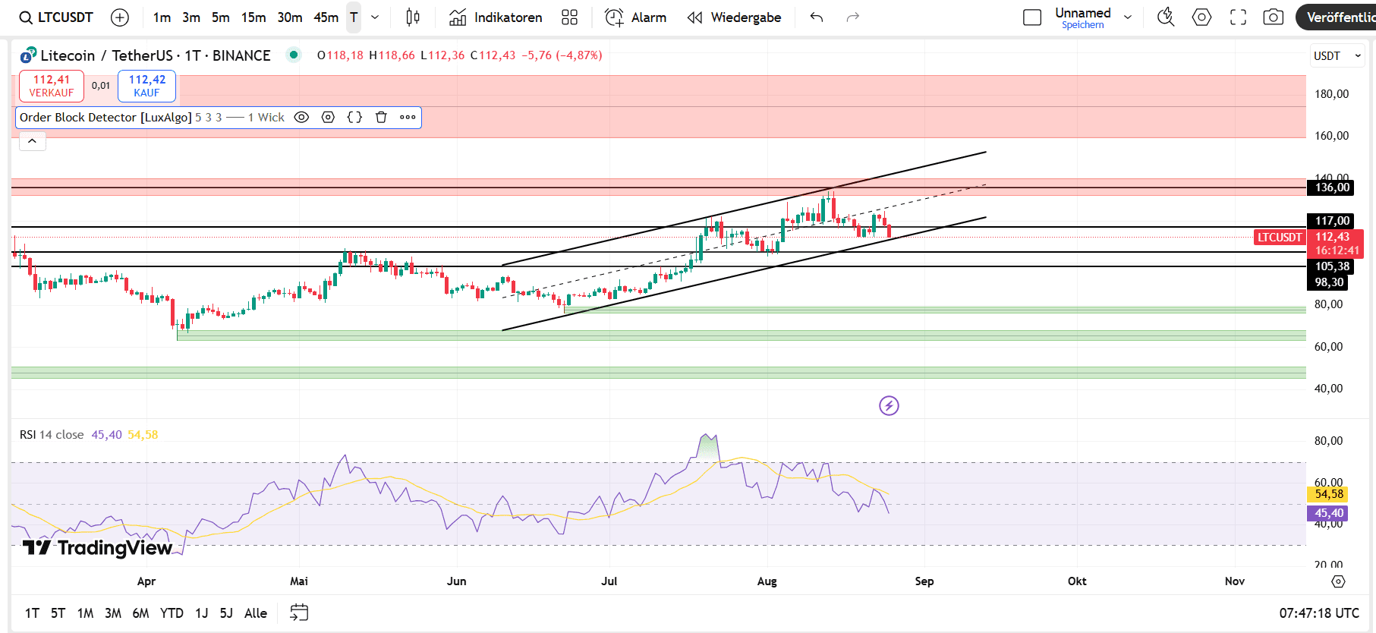Open Order Block Detector source code braces
1376x633 pixels.
[354, 118]
